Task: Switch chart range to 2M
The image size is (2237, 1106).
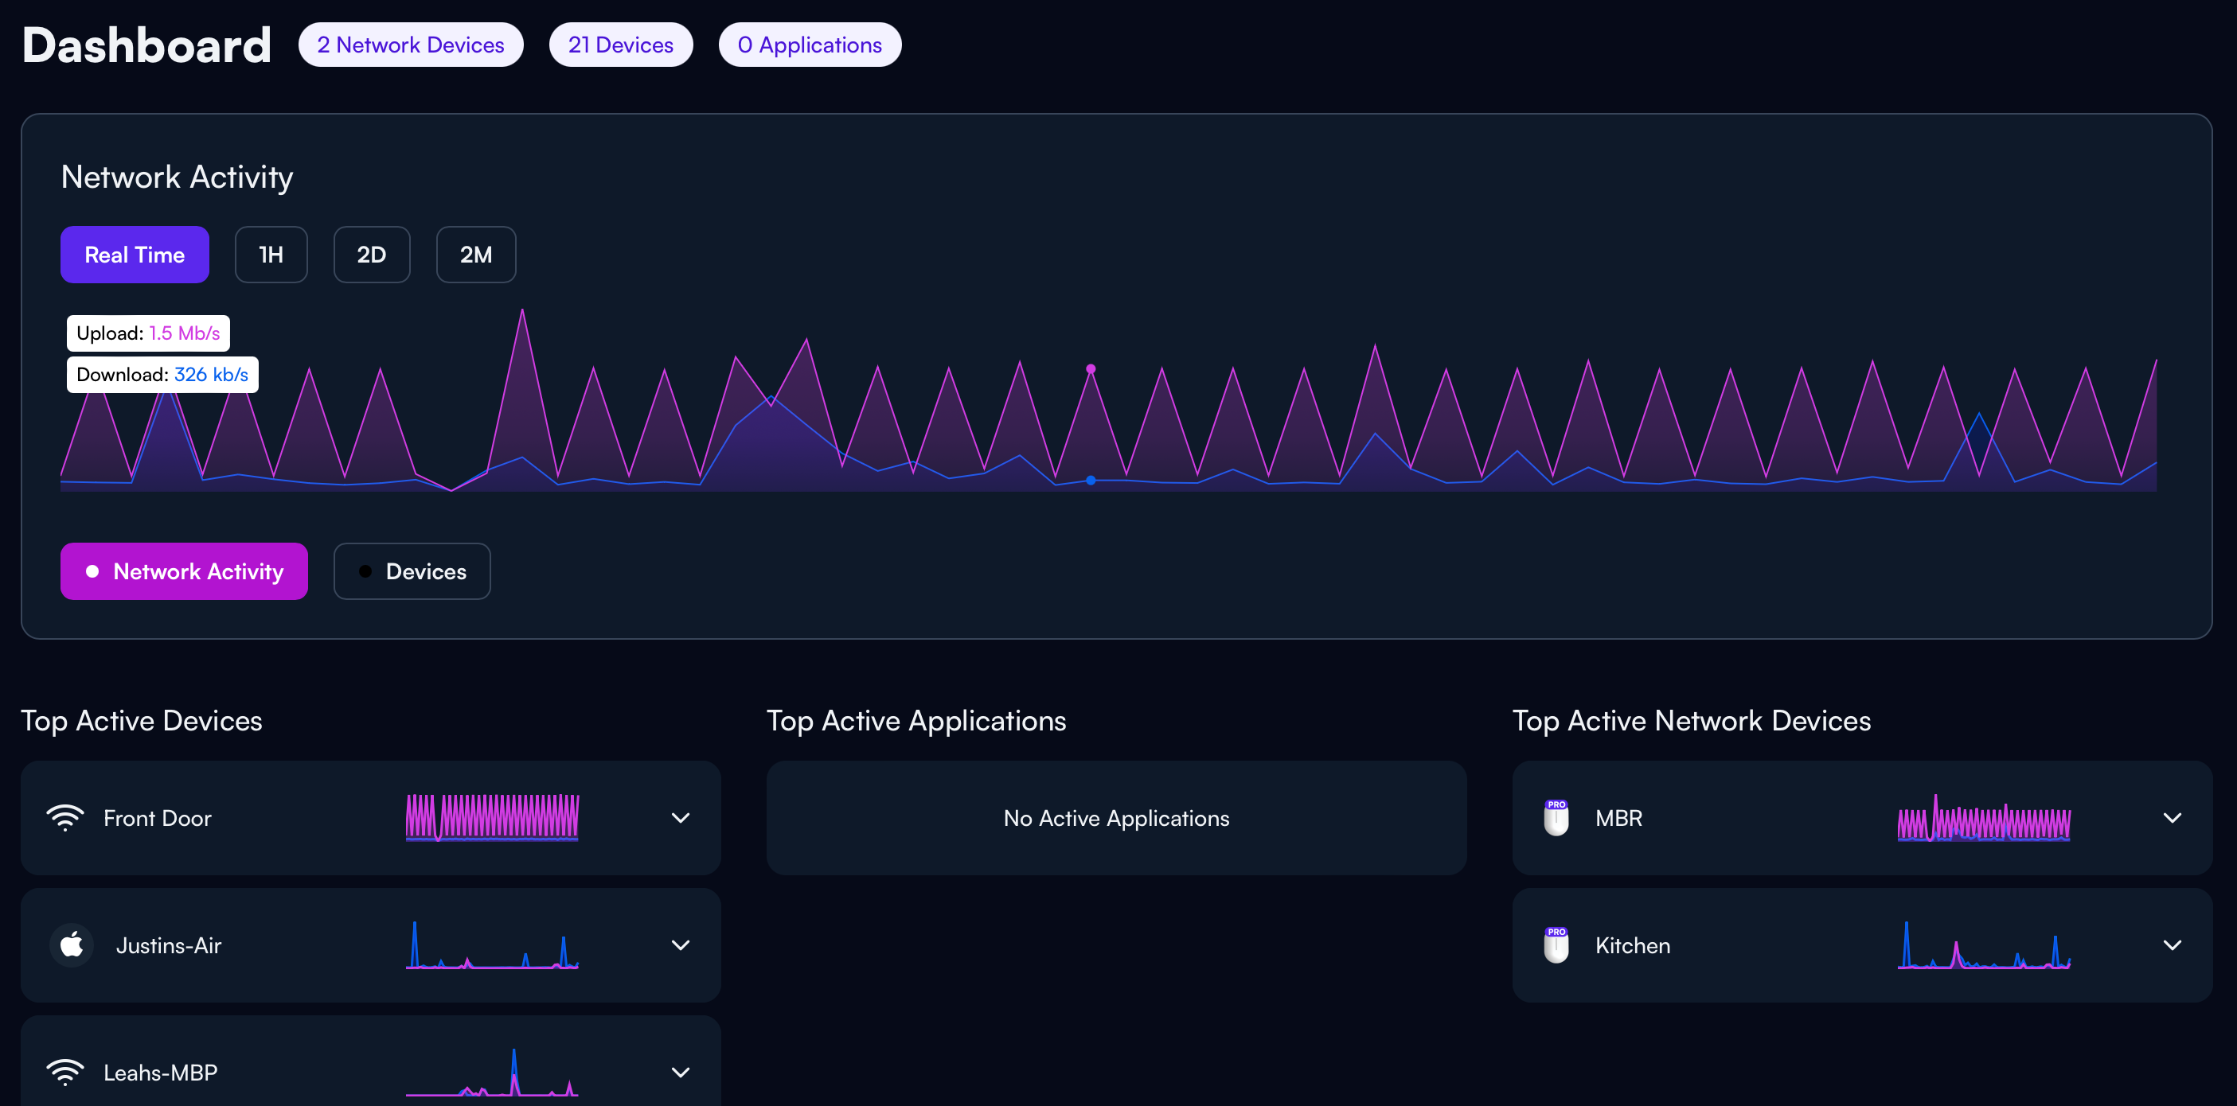Action: (x=476, y=255)
